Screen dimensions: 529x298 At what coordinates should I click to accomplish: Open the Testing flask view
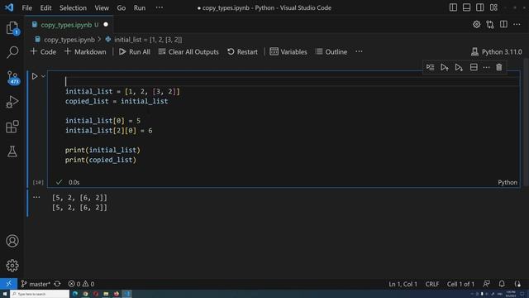pyautogui.click(x=12, y=151)
